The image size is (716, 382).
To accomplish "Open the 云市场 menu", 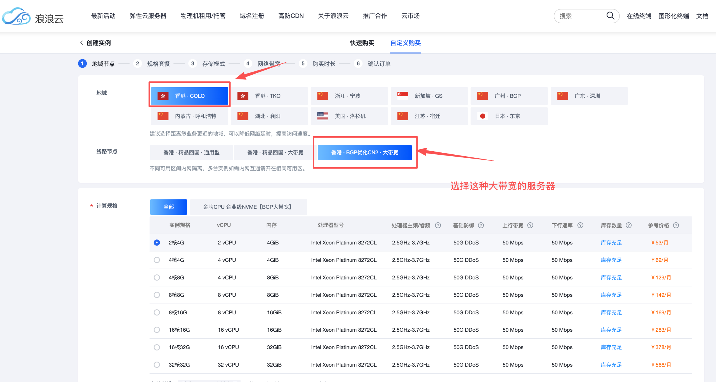I will click(x=410, y=16).
